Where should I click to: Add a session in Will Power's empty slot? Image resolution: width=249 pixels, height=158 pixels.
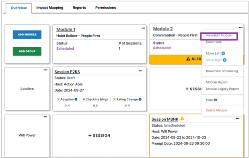tap(99, 136)
